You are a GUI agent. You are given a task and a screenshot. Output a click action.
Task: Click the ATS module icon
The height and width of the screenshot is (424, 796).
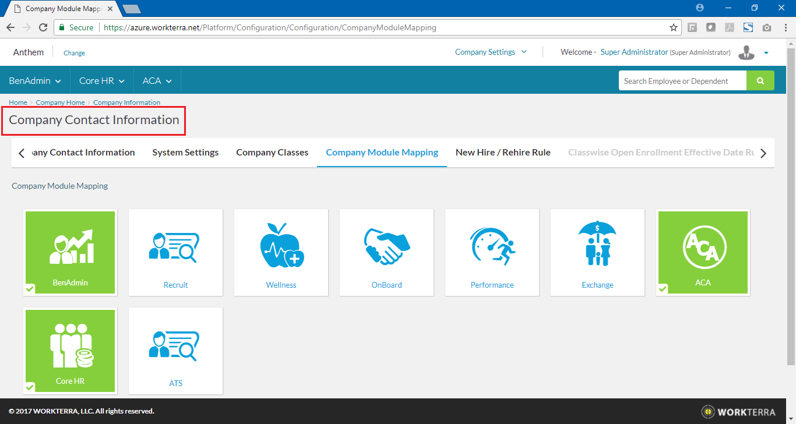175,345
